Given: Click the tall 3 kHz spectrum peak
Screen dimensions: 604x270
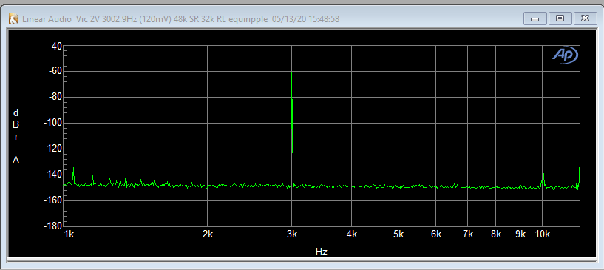Looking at the screenshot, I should (x=292, y=129).
